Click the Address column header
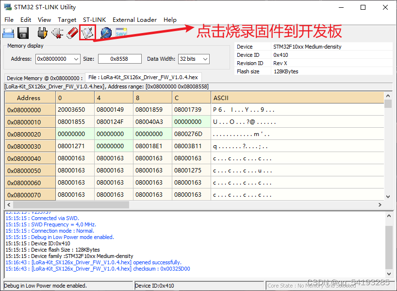The image size is (397, 291). (x=30, y=98)
